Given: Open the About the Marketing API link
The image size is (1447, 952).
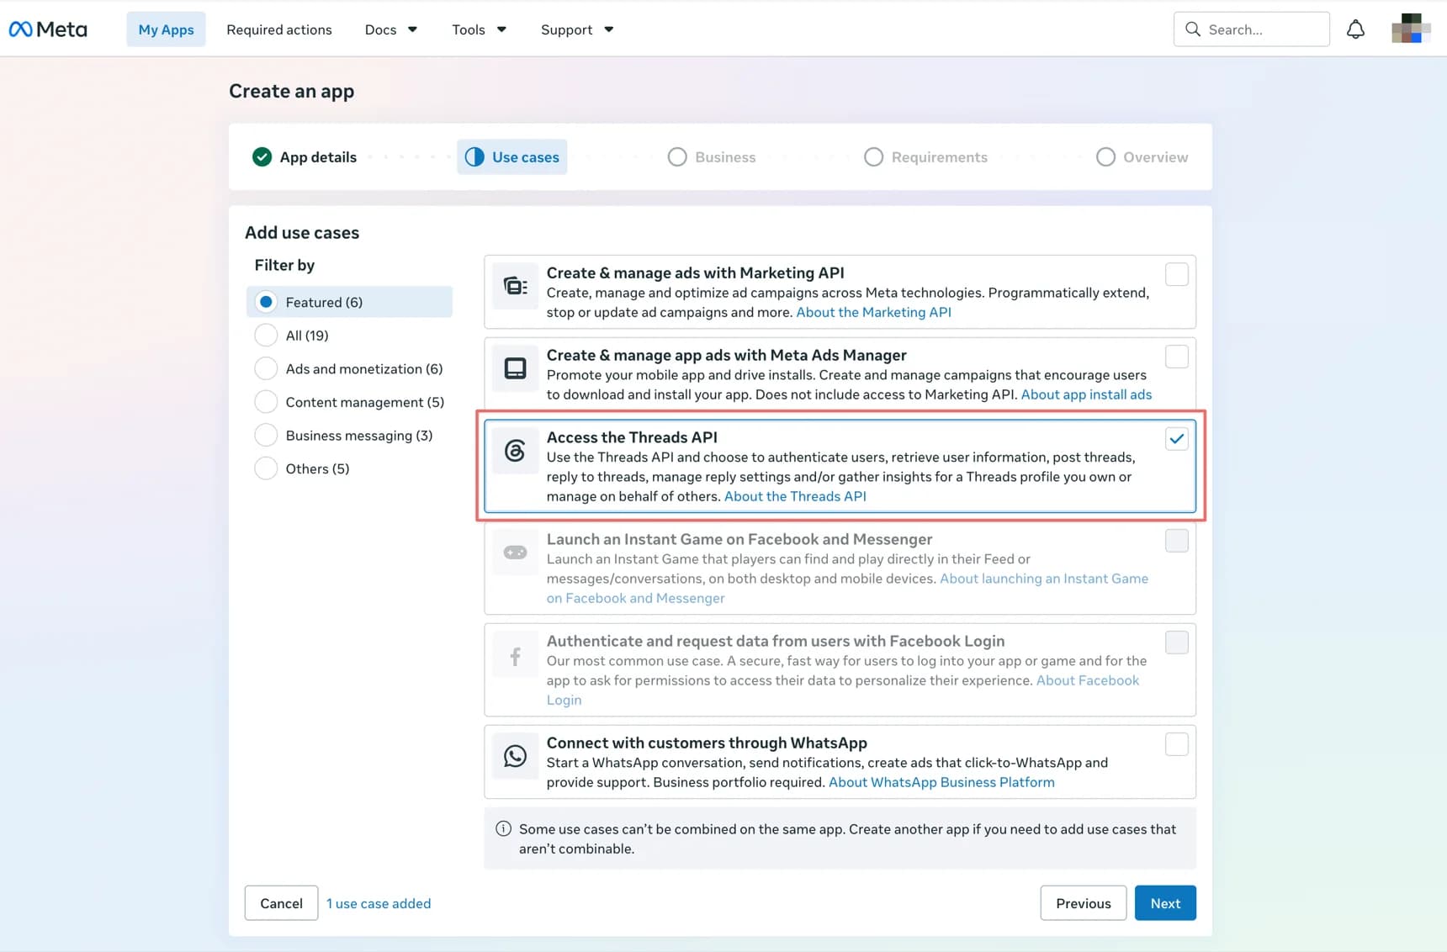Looking at the screenshot, I should click(x=874, y=312).
